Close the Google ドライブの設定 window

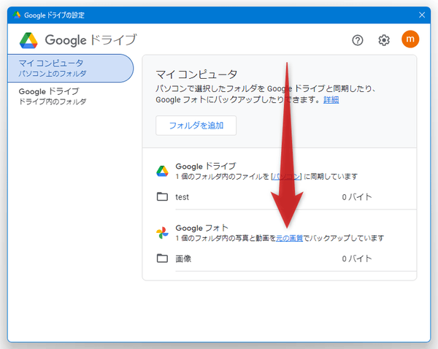pos(422,15)
